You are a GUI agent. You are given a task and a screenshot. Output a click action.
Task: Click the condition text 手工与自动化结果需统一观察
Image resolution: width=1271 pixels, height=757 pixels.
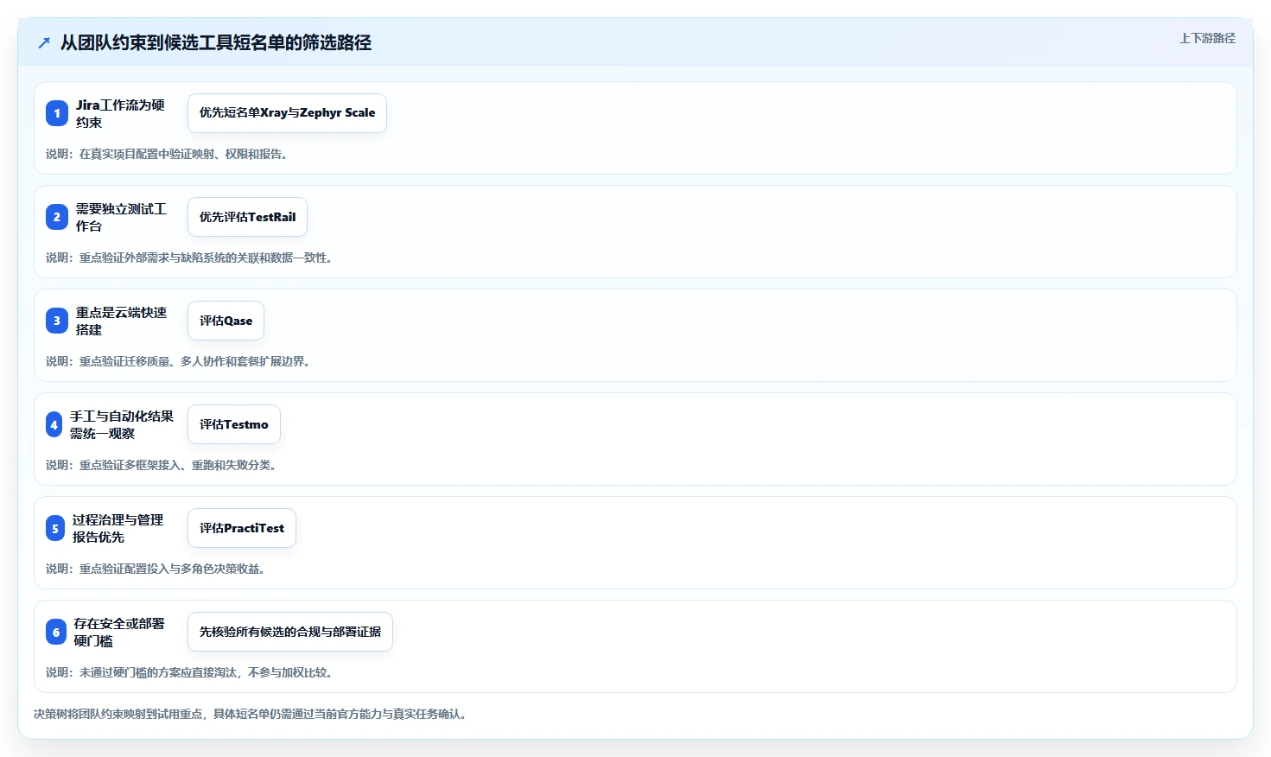coord(122,424)
